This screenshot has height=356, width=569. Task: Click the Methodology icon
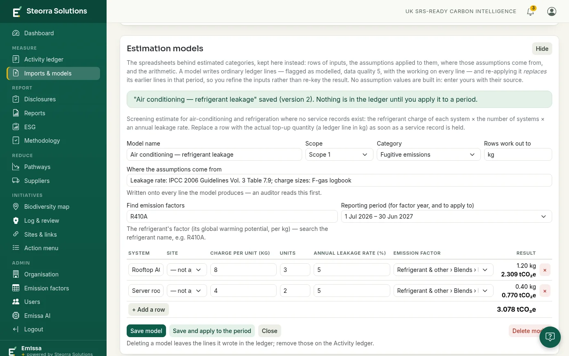point(16,141)
